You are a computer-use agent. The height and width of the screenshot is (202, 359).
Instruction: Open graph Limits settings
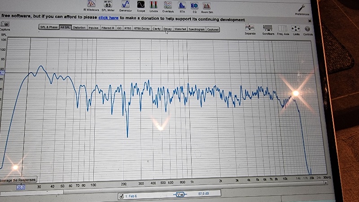[x=296, y=29]
